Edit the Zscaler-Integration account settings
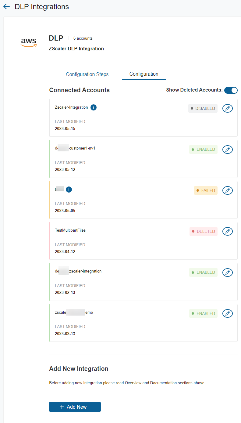This screenshot has width=241, height=423. point(227,108)
